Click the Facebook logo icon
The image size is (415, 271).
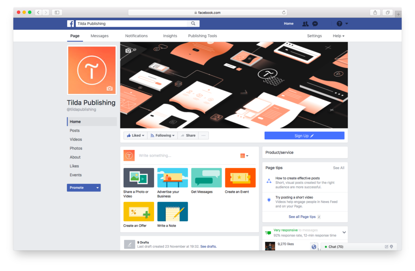[71, 23]
